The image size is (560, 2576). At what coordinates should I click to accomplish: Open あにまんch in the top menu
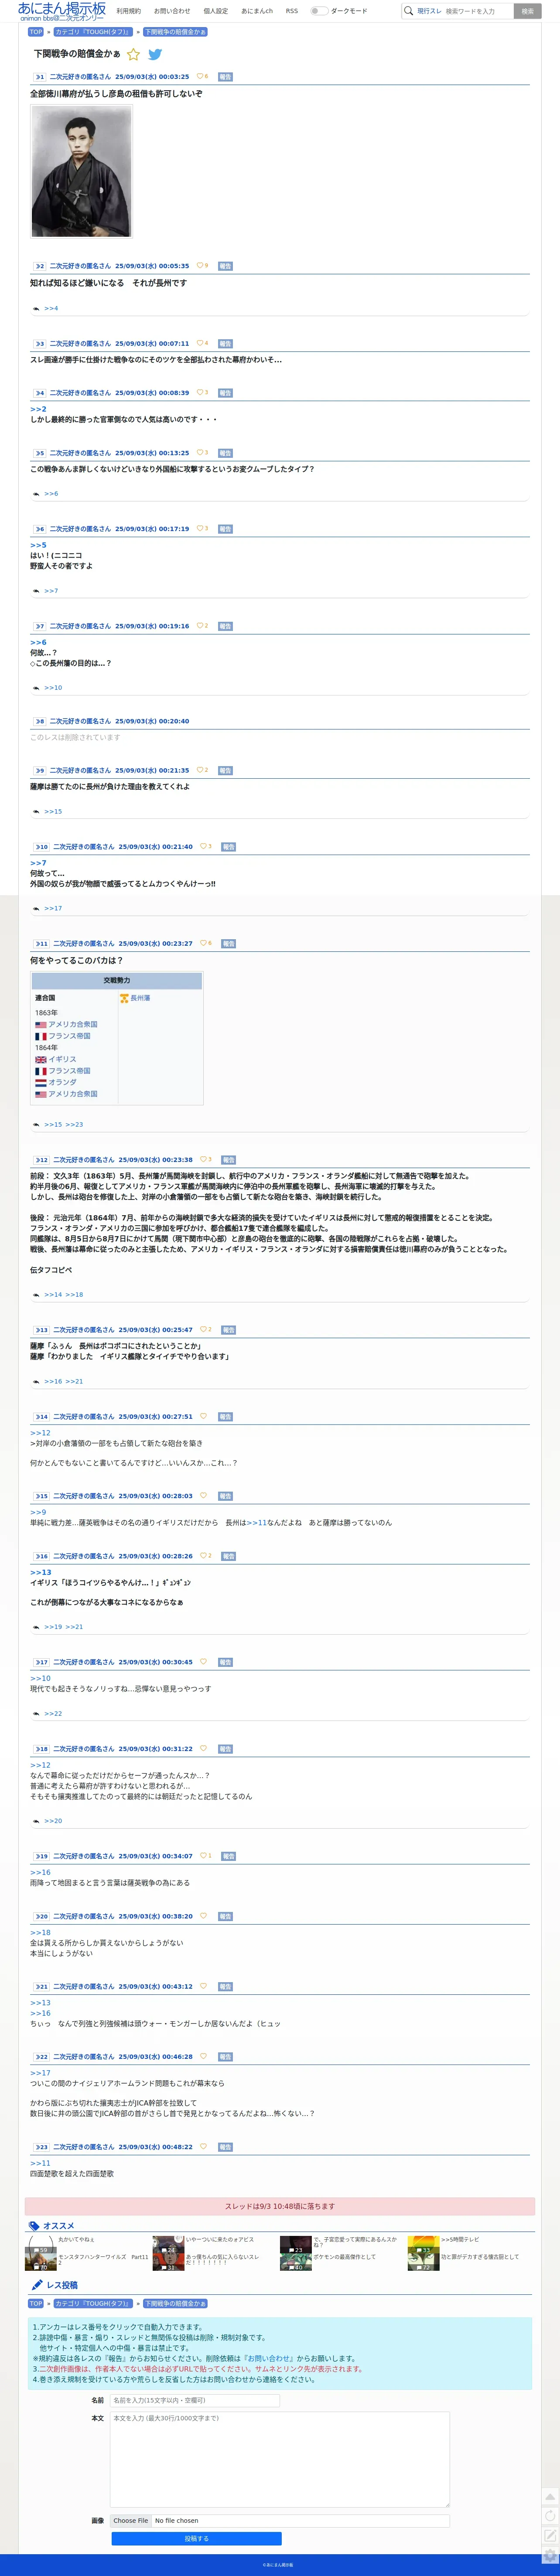[257, 11]
